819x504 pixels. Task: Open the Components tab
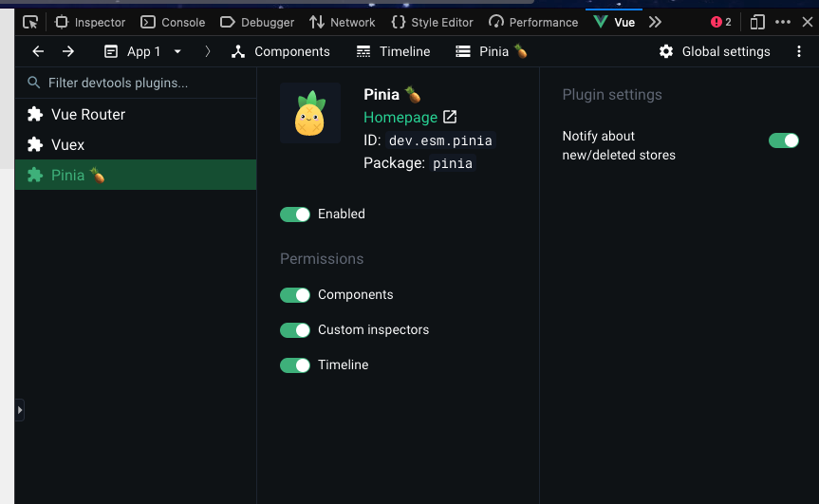281,51
